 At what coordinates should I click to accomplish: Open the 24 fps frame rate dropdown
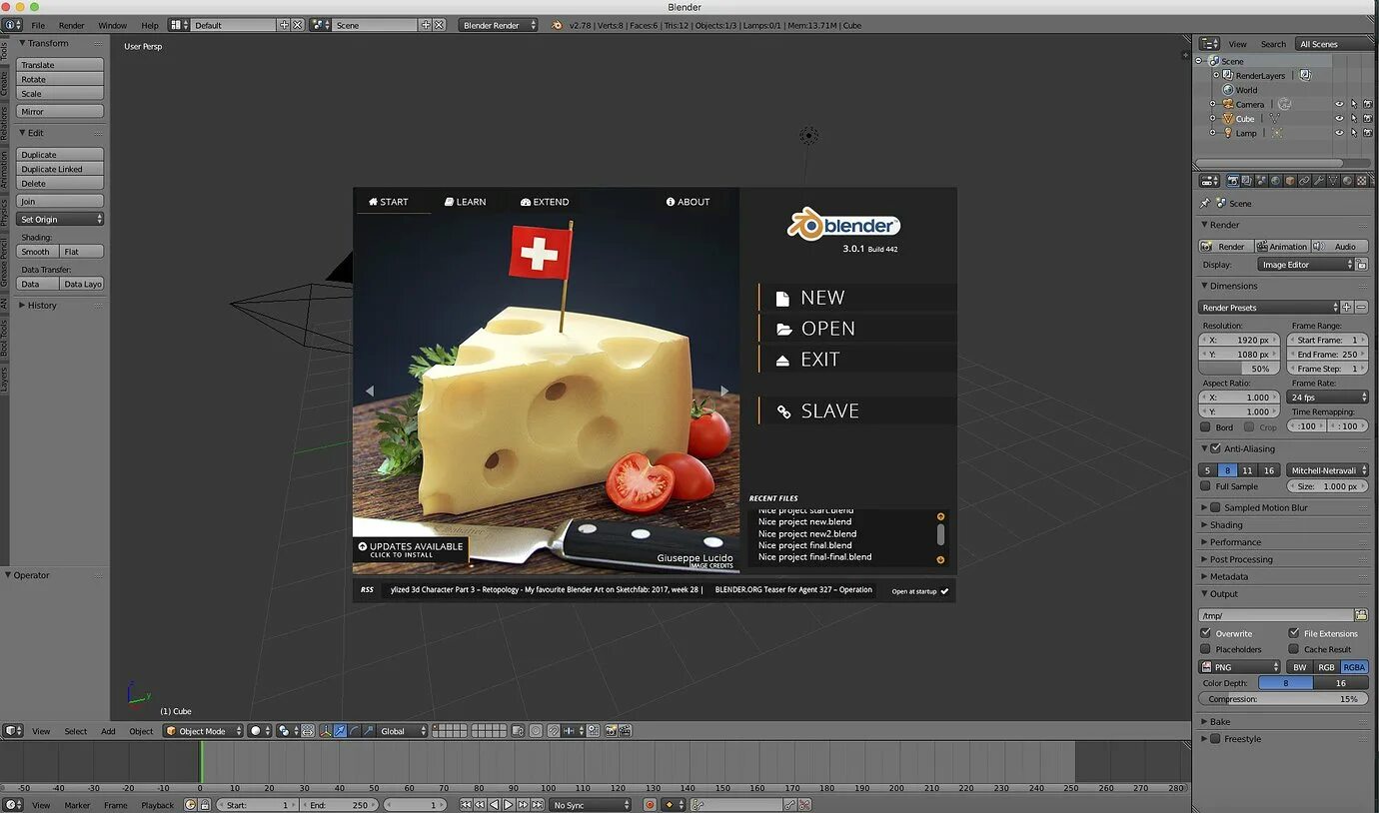pos(1328,397)
